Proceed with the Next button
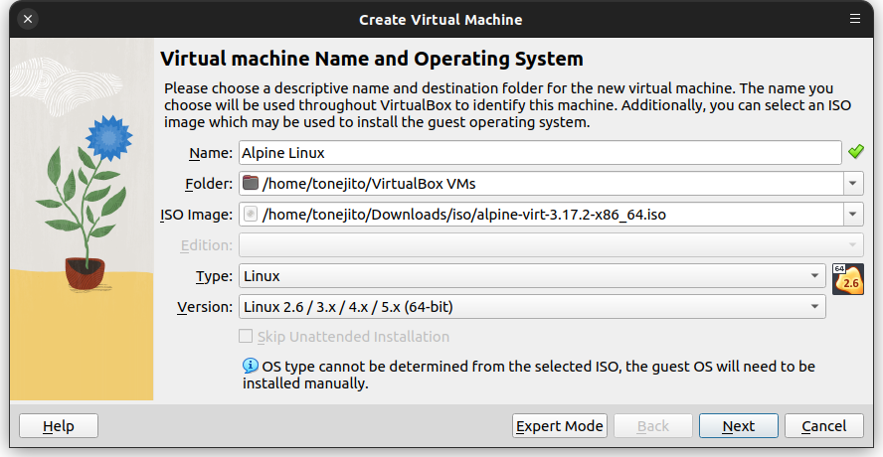This screenshot has height=457, width=883. (x=739, y=426)
